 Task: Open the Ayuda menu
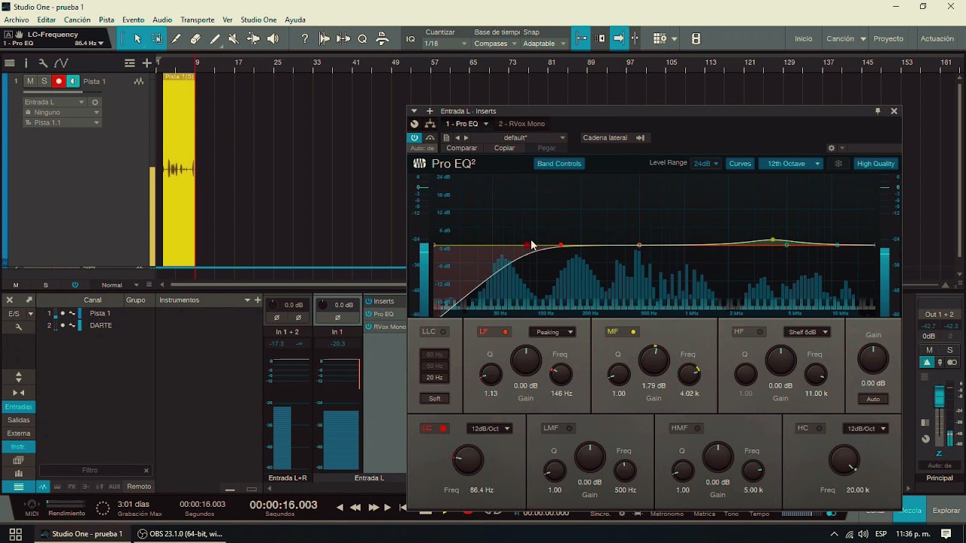pyautogui.click(x=295, y=20)
